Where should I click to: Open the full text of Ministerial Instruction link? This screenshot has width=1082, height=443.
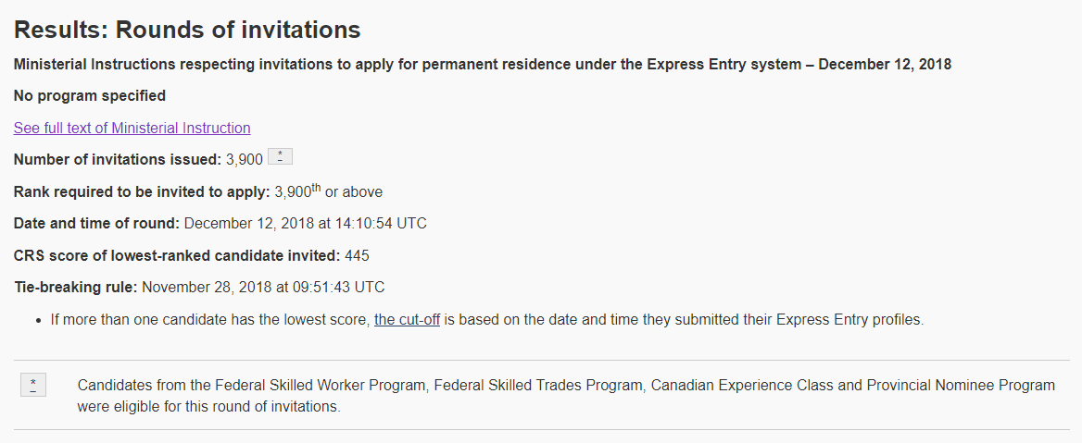[x=132, y=128]
